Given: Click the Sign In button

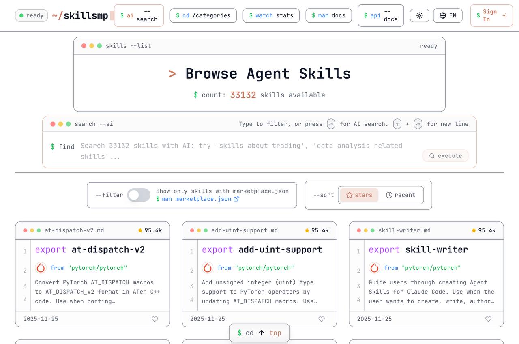Looking at the screenshot, I should click(491, 15).
